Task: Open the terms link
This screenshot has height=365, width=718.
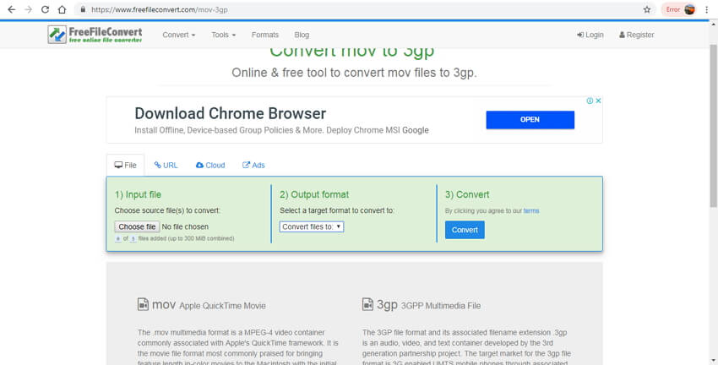Action: 531,211
